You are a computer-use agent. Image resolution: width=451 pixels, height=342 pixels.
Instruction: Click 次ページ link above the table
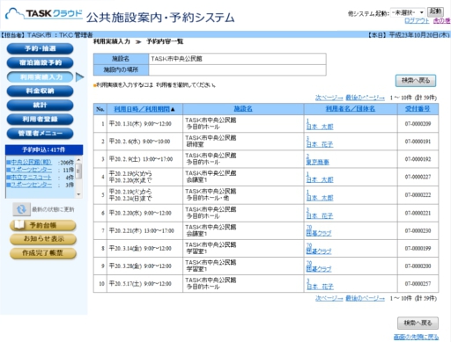tap(329, 98)
